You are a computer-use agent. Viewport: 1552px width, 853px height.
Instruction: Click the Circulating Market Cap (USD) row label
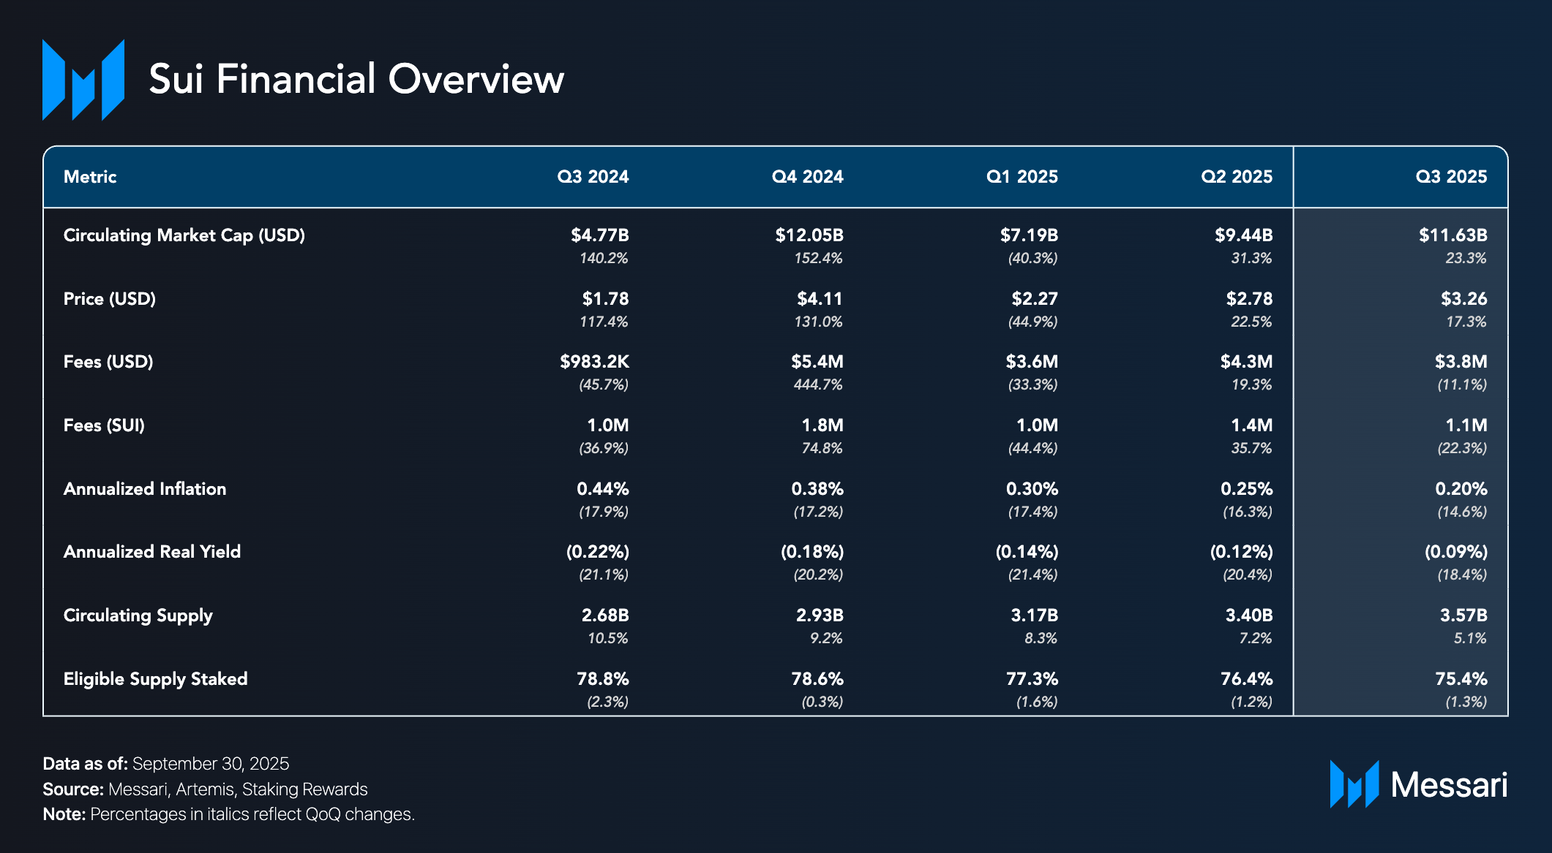[184, 235]
